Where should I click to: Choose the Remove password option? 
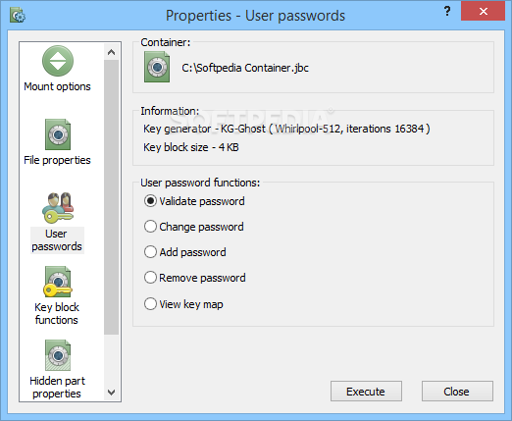point(150,278)
